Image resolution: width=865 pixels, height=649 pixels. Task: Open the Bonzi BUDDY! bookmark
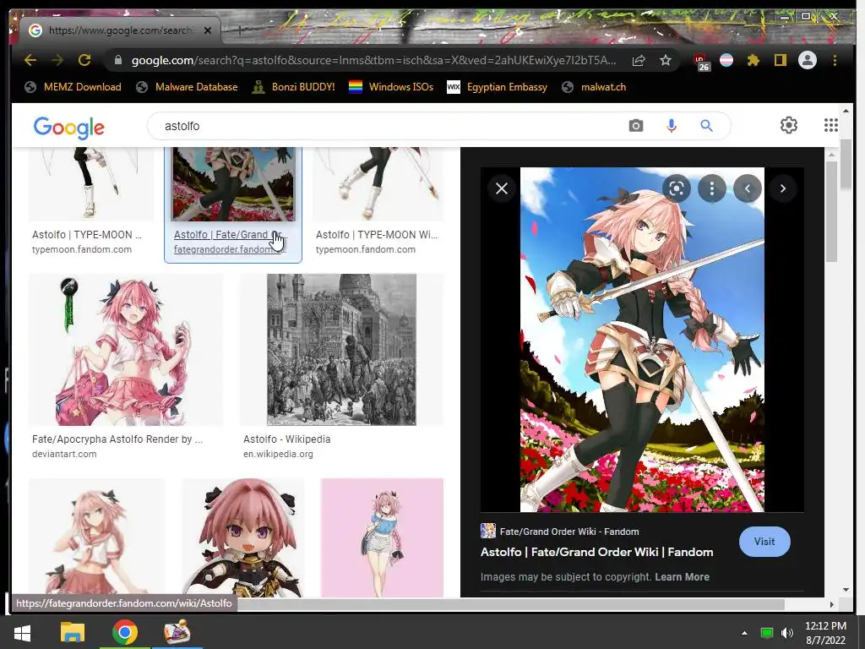tap(293, 87)
